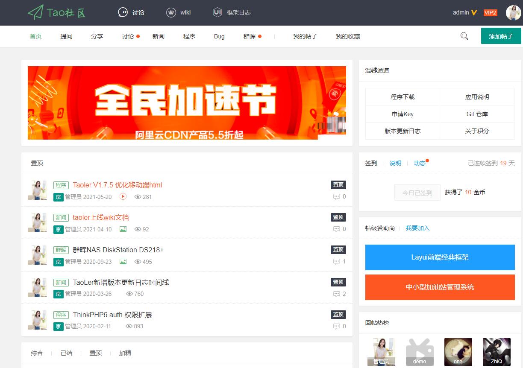This screenshot has height=368, width=523.
Task: Open the 分享 nav tab
Action: tap(97, 36)
